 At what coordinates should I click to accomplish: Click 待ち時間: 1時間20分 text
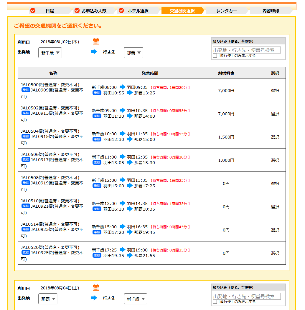(x=170, y=87)
